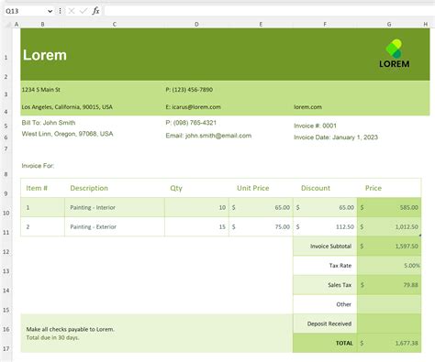The width and height of the screenshot is (435, 362).
Task: Select the 1234 S Main St cell
Action: coord(40,90)
